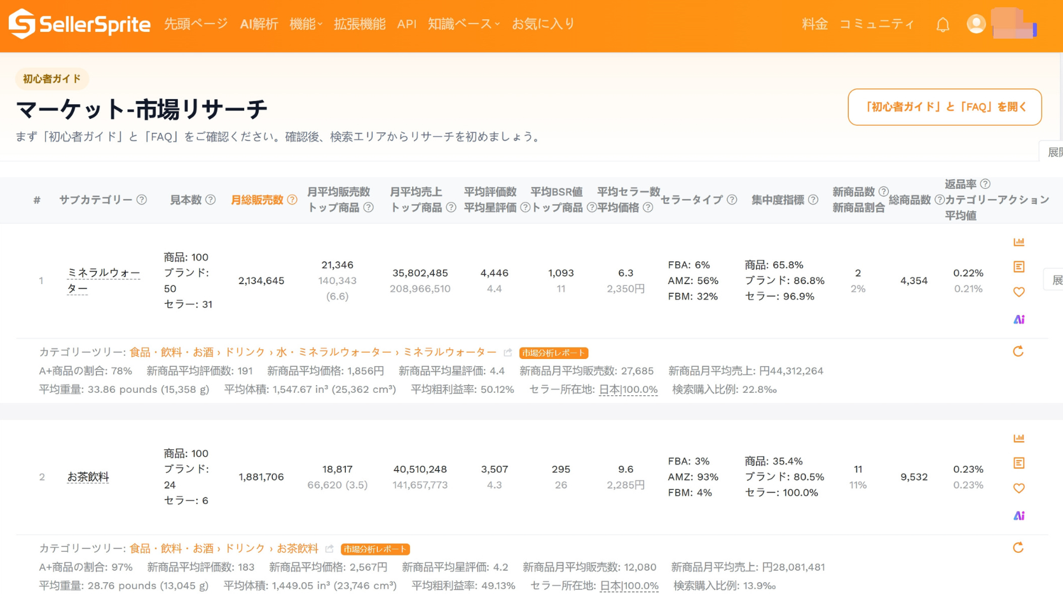Screen dimensions: 1063x598
Task: Open 水・ミネラルウォーター in category tree
Action: pyautogui.click(x=334, y=352)
